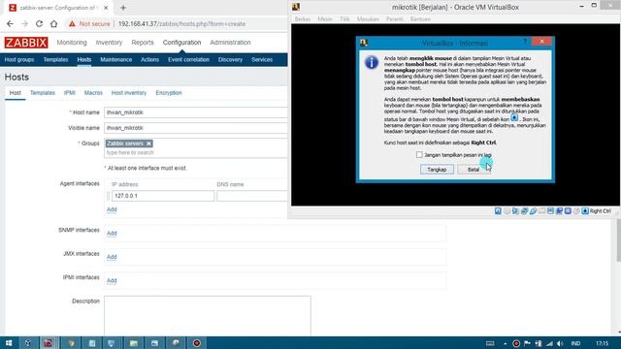Open the Bantuan menu in VirtualBox

coord(420,19)
